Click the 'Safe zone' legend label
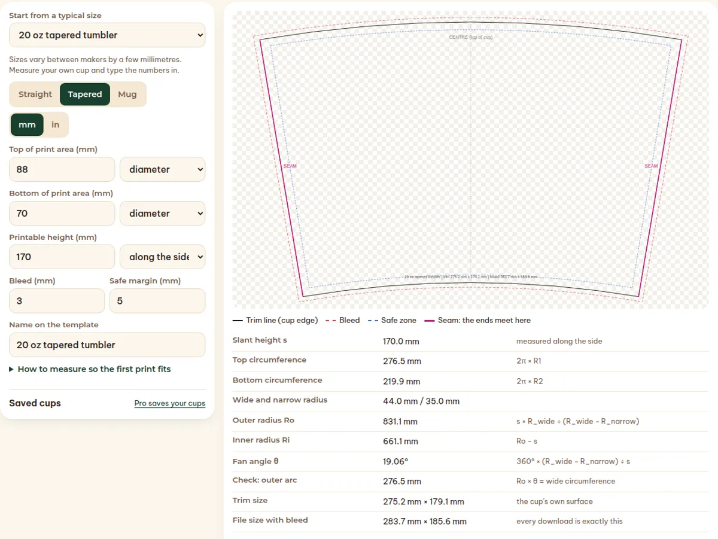The height and width of the screenshot is (539, 718). (398, 321)
